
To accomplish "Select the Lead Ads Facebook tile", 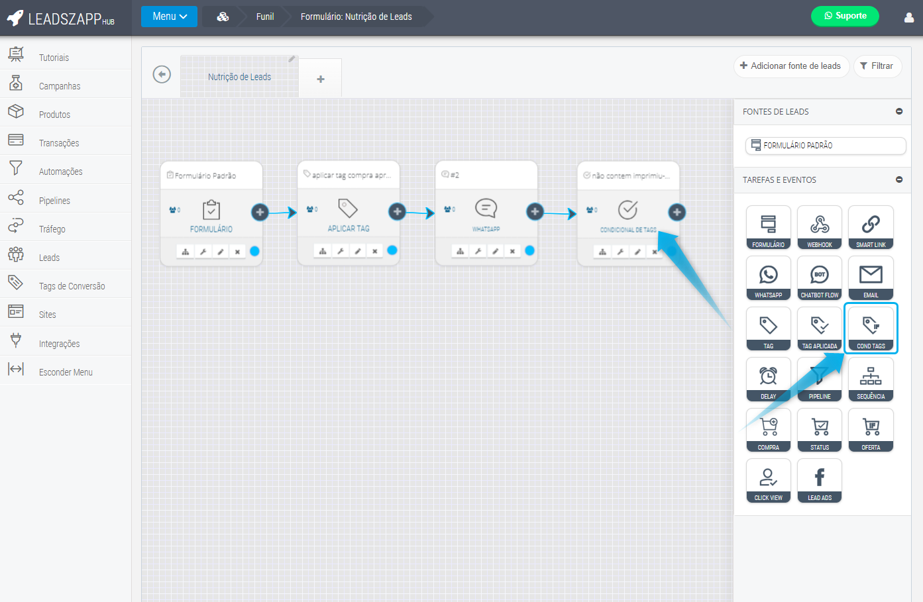I will point(820,481).
